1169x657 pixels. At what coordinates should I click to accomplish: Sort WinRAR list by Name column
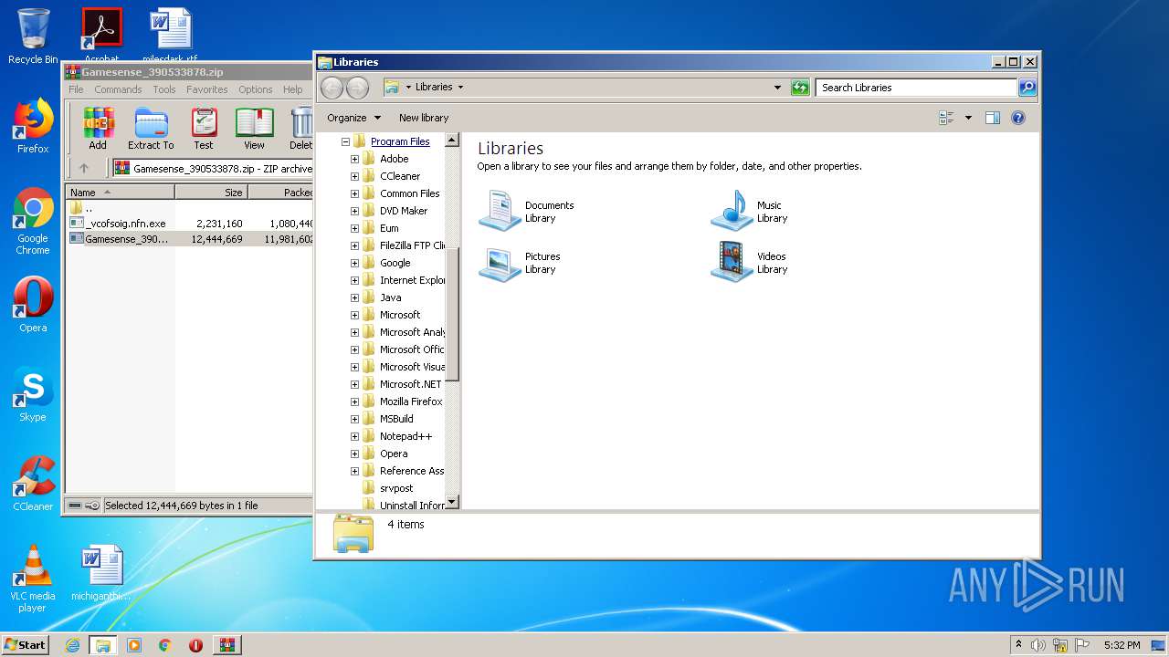[x=120, y=193]
